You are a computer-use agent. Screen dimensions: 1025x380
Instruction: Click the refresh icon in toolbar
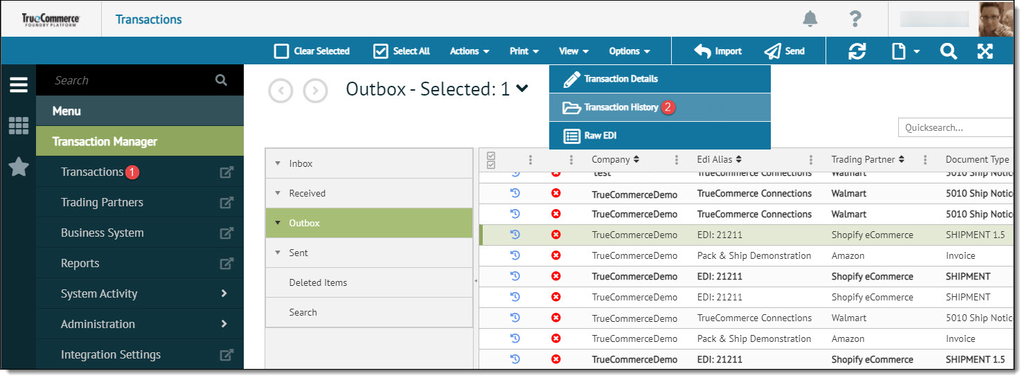pyautogui.click(x=857, y=51)
